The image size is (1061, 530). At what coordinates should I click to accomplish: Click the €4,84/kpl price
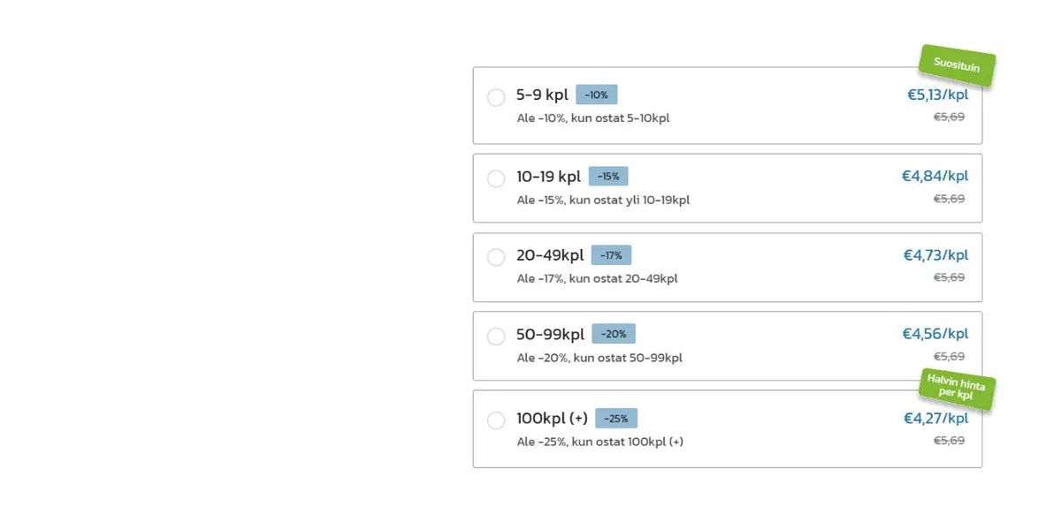pyautogui.click(x=935, y=176)
